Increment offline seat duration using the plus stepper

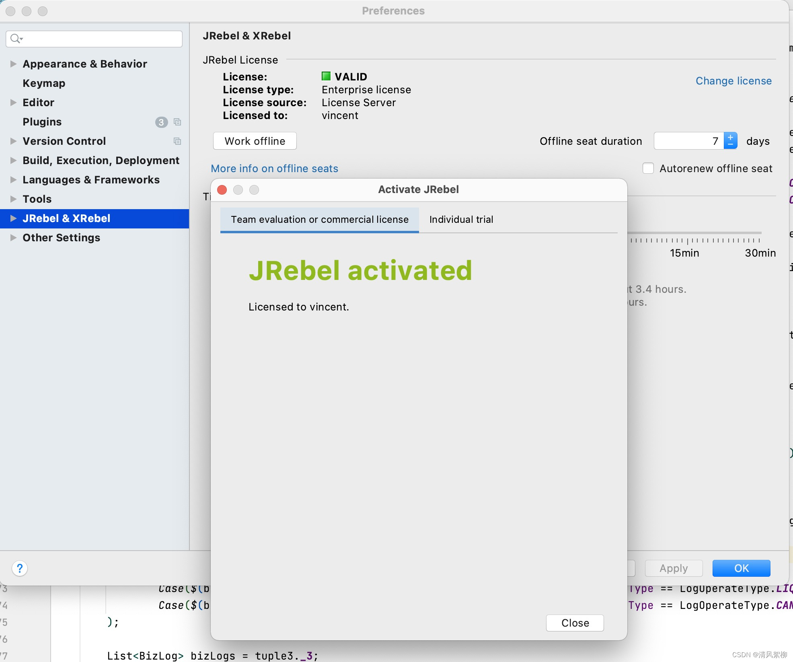point(731,137)
